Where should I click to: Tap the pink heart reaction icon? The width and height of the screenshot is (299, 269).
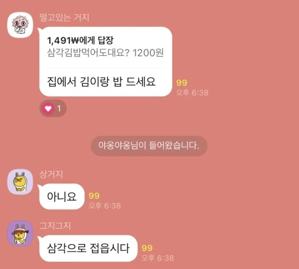pos(48,108)
